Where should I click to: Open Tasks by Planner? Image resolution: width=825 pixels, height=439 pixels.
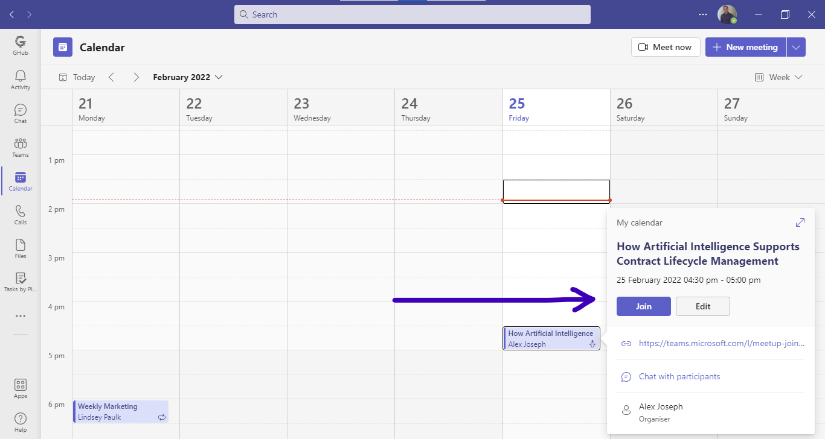(20, 281)
